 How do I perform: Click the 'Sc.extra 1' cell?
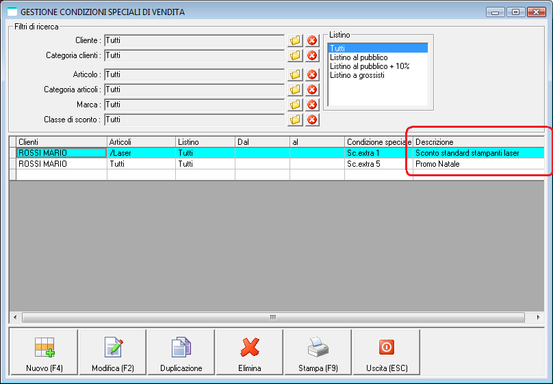(378, 153)
